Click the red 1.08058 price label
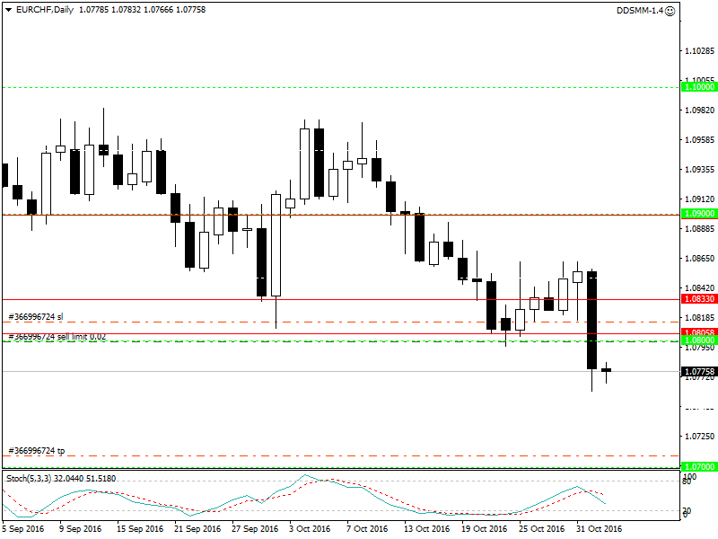 [x=699, y=331]
